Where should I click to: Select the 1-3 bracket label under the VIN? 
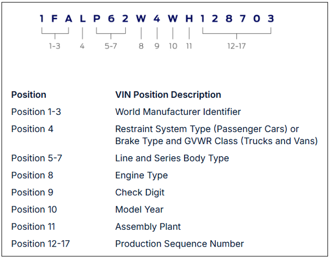[x=55, y=46]
